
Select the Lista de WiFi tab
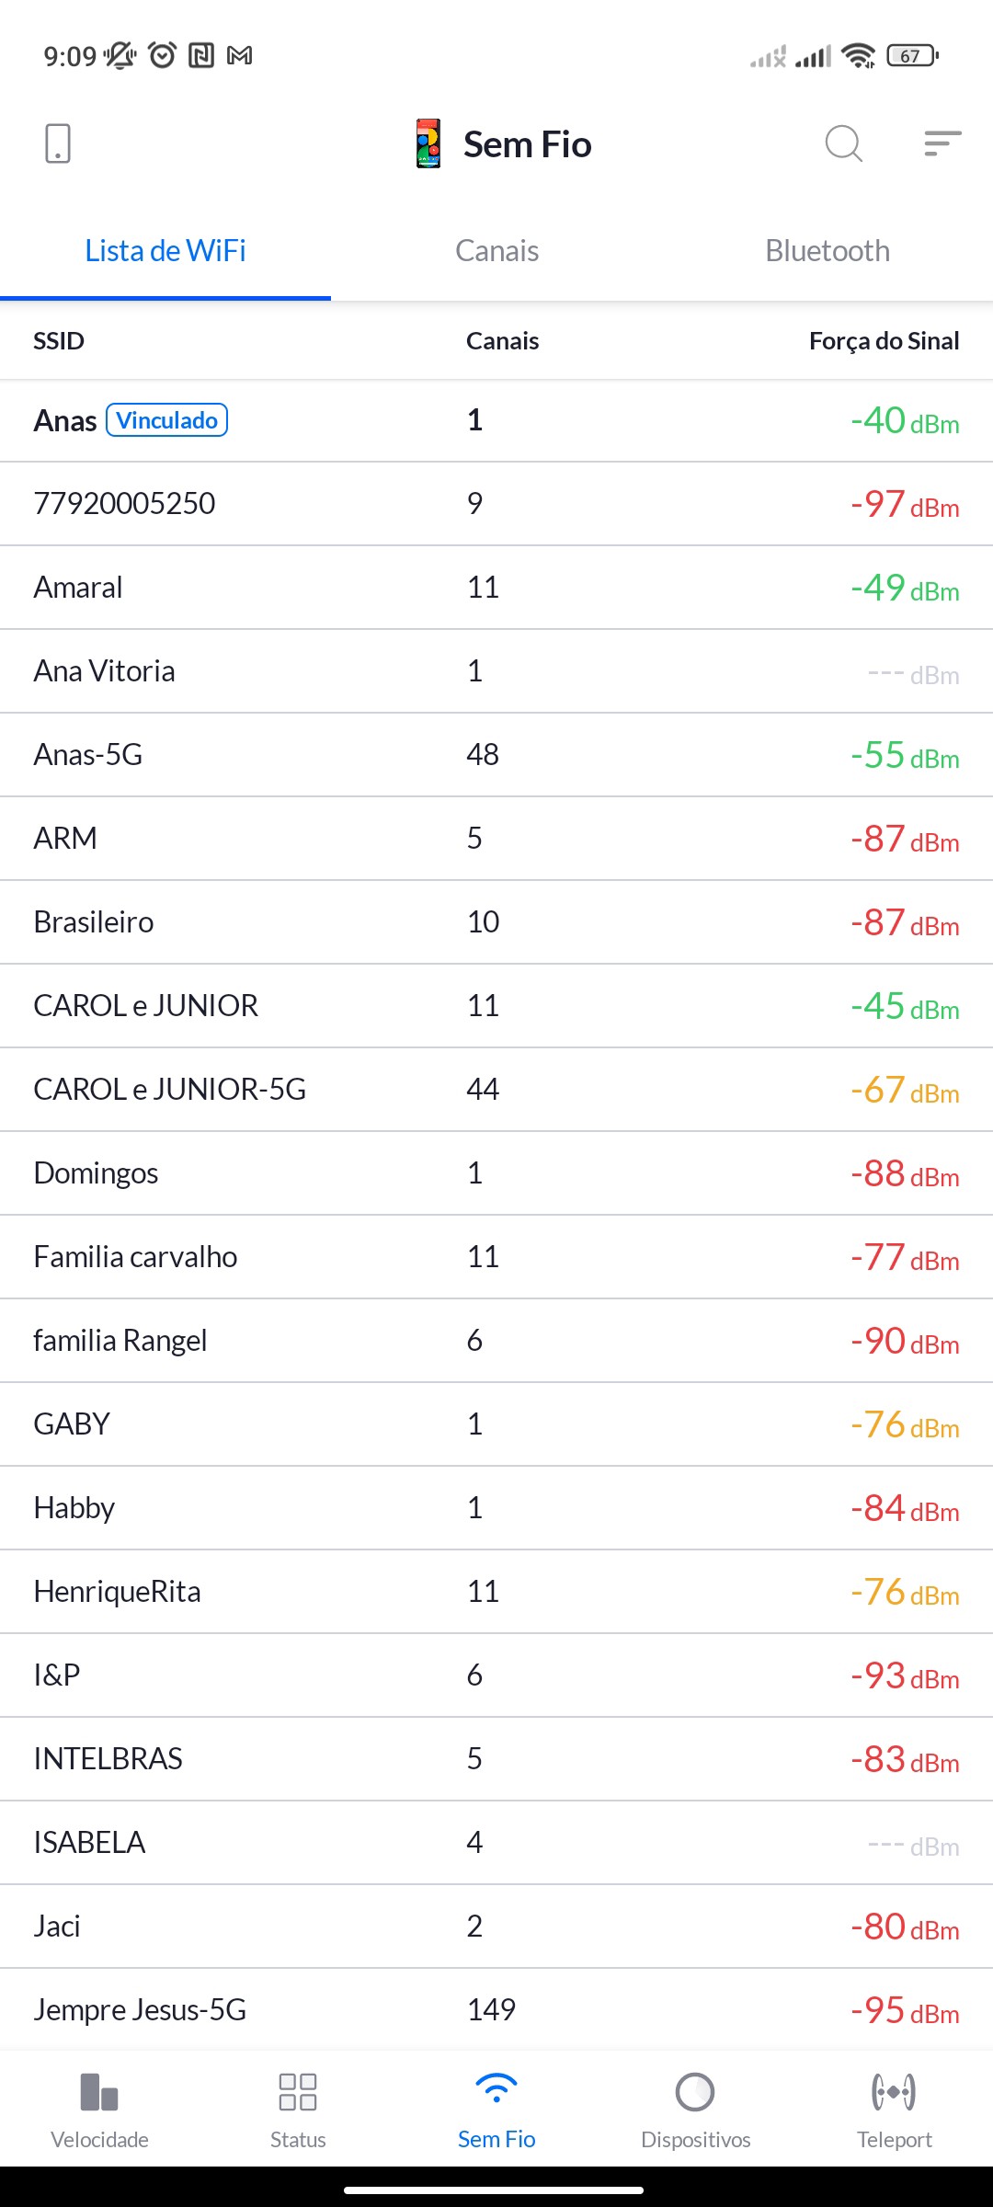tap(165, 250)
